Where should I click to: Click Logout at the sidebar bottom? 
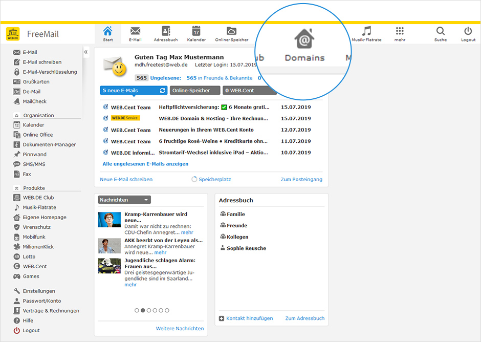tap(27, 330)
